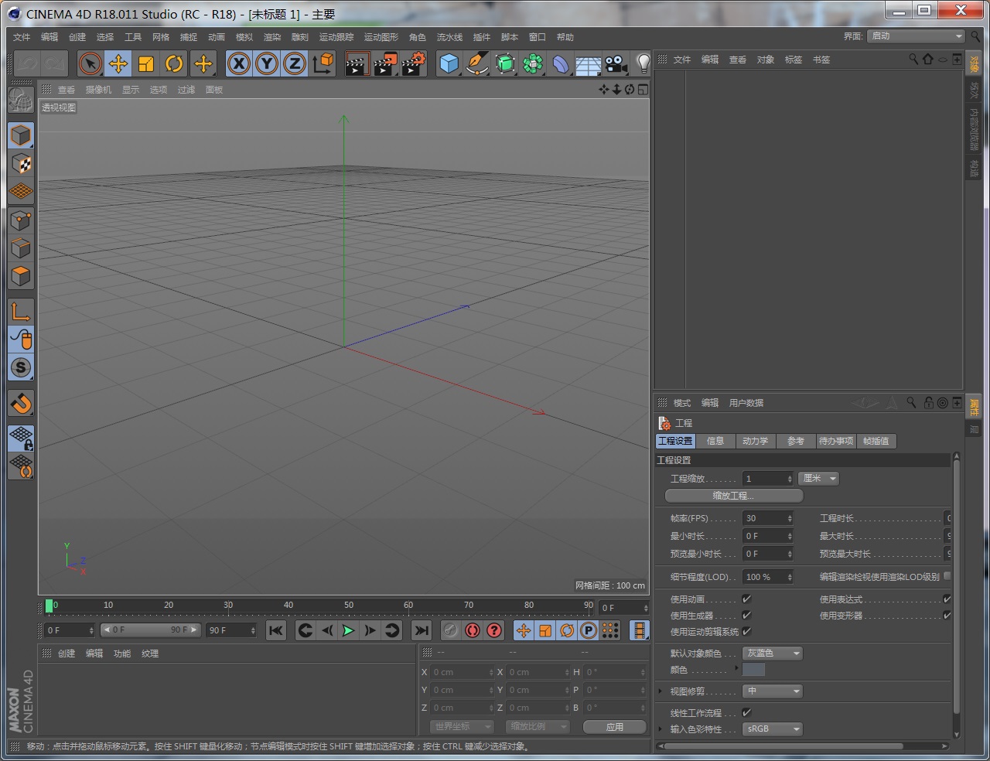Record active objects keyframe
990x761 pixels.
coord(451,630)
